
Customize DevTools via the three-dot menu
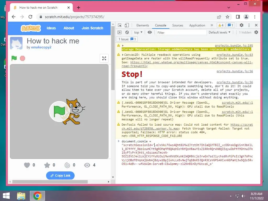click(x=249, y=25)
